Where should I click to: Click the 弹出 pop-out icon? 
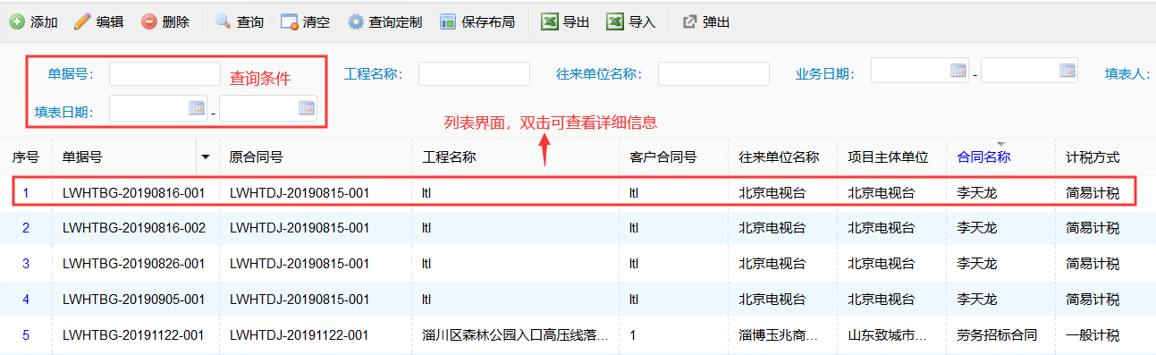[689, 21]
